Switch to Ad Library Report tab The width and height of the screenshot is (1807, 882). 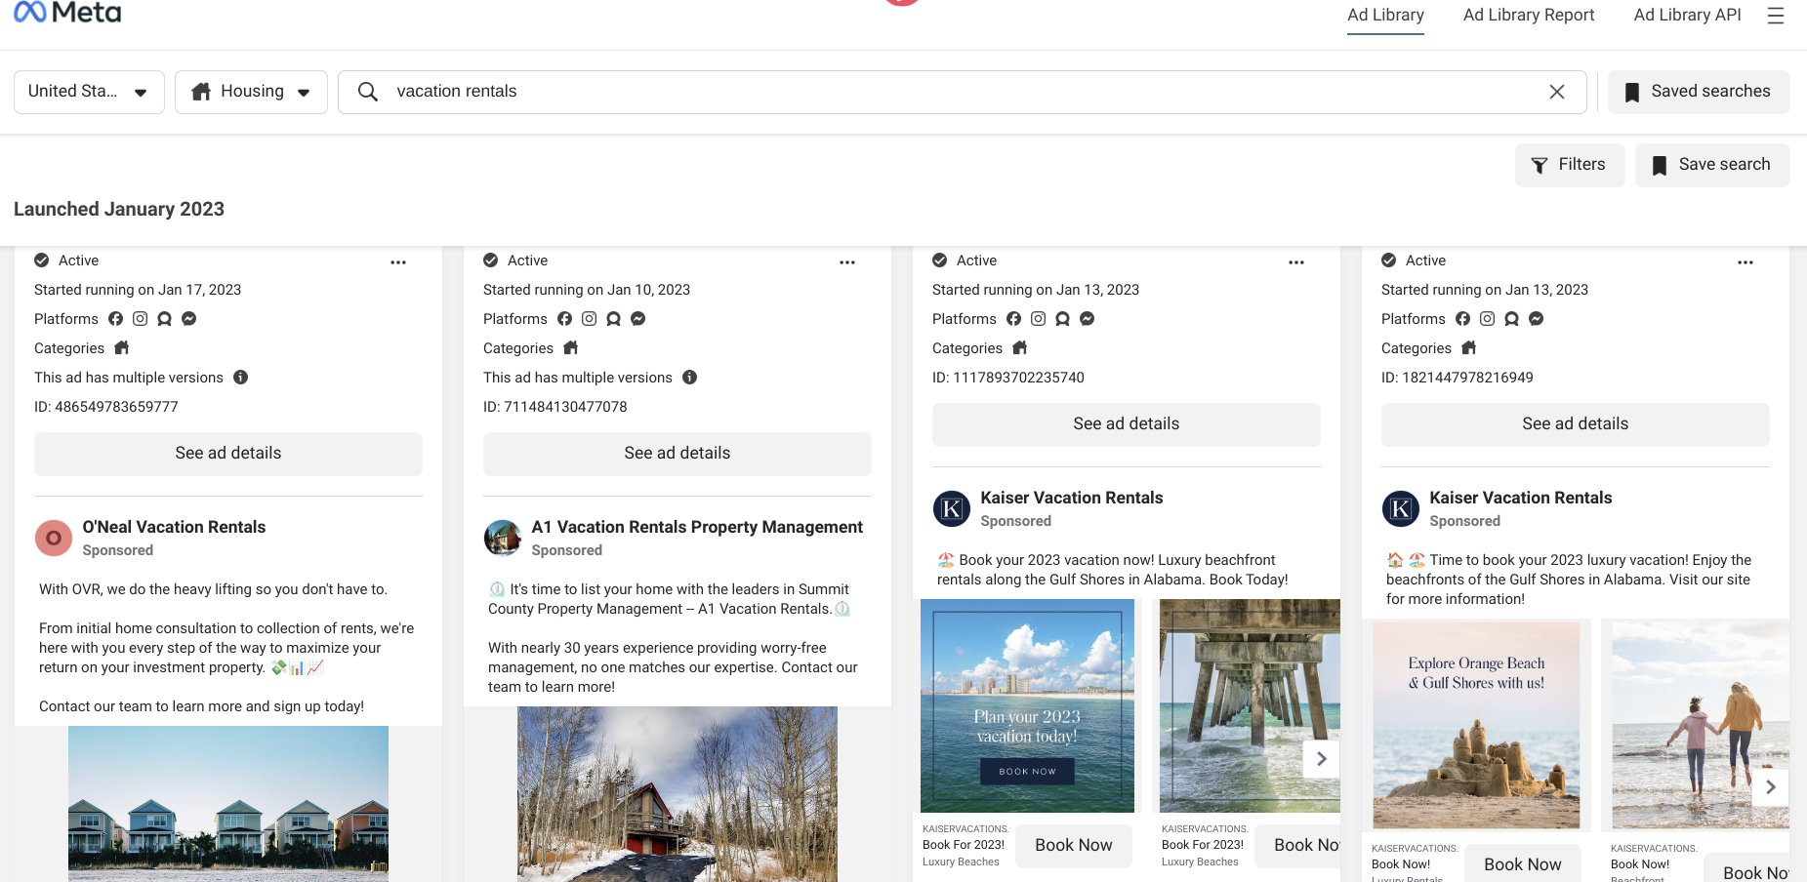(x=1529, y=16)
